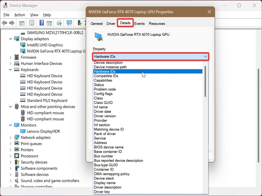Pick Driver version in the property list
Screen dimensions: 262x196
point(148,116)
